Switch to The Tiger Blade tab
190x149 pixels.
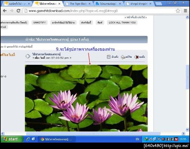(78, 4)
